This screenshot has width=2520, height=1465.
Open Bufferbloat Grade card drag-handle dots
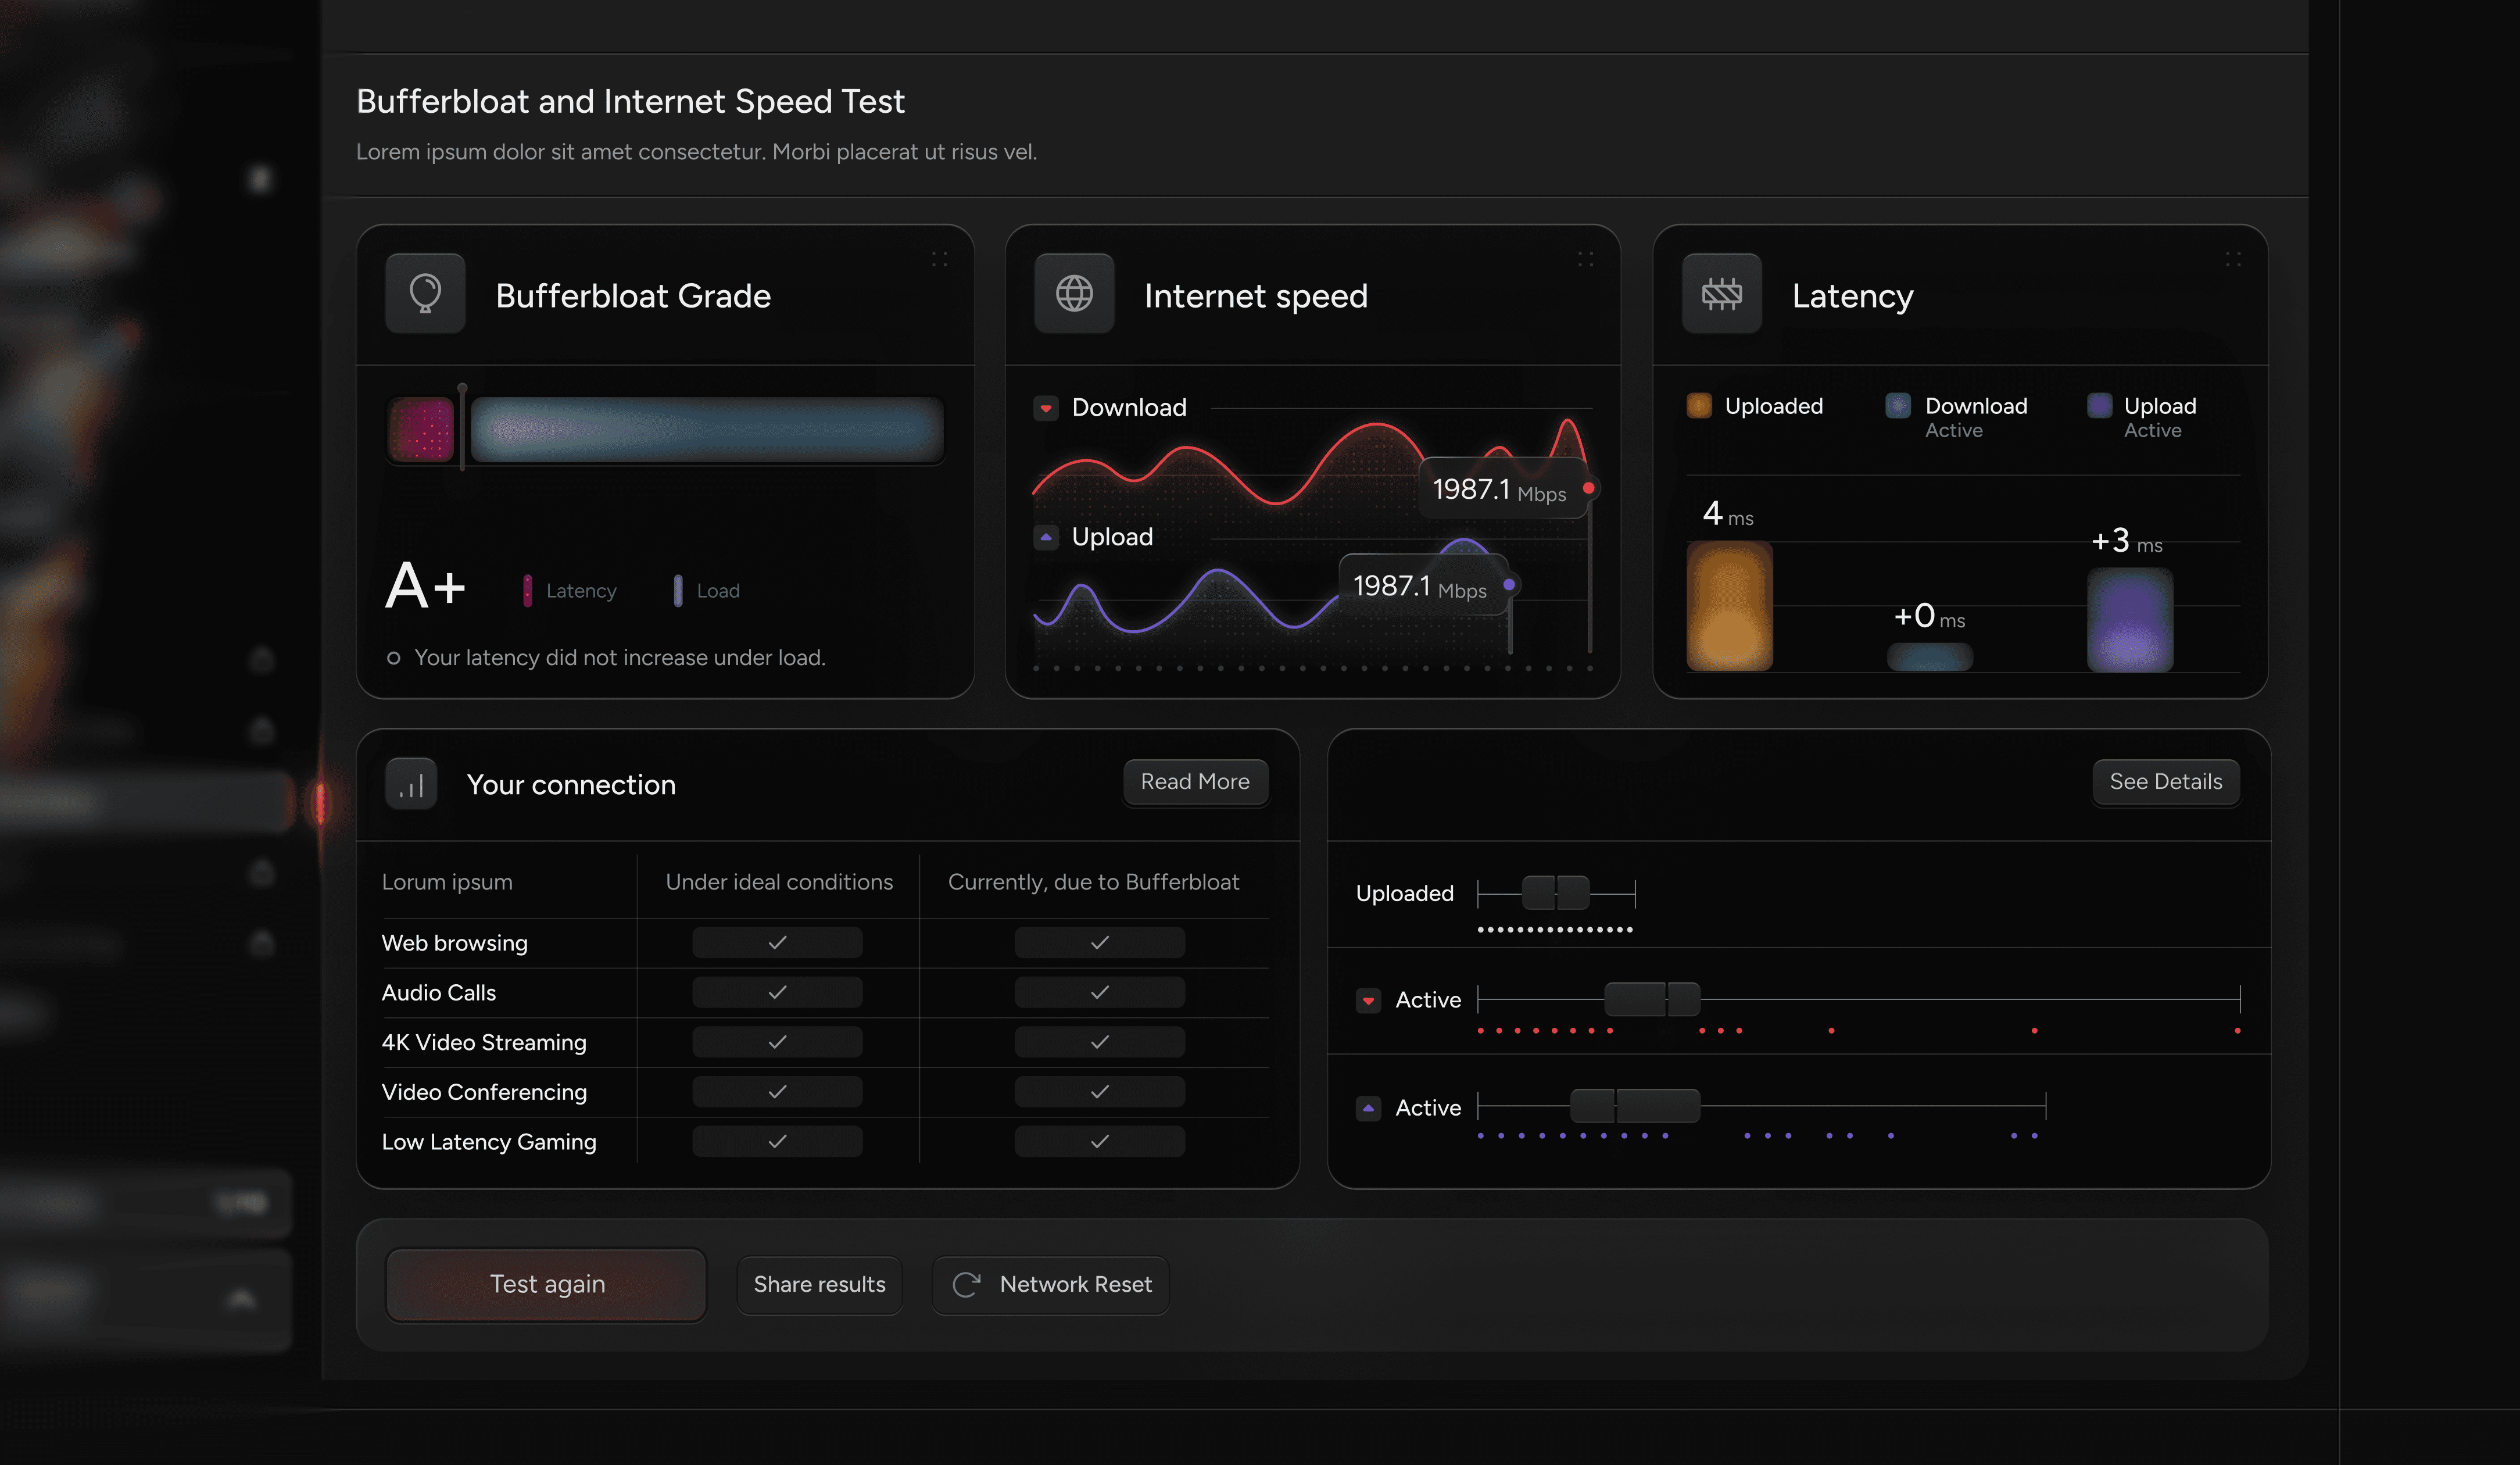click(x=939, y=259)
